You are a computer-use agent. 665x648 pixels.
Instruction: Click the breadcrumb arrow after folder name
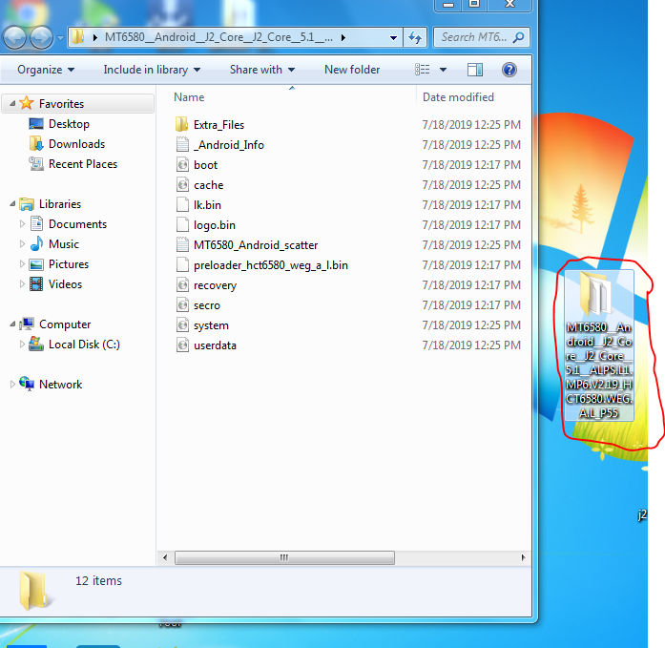coord(343,38)
